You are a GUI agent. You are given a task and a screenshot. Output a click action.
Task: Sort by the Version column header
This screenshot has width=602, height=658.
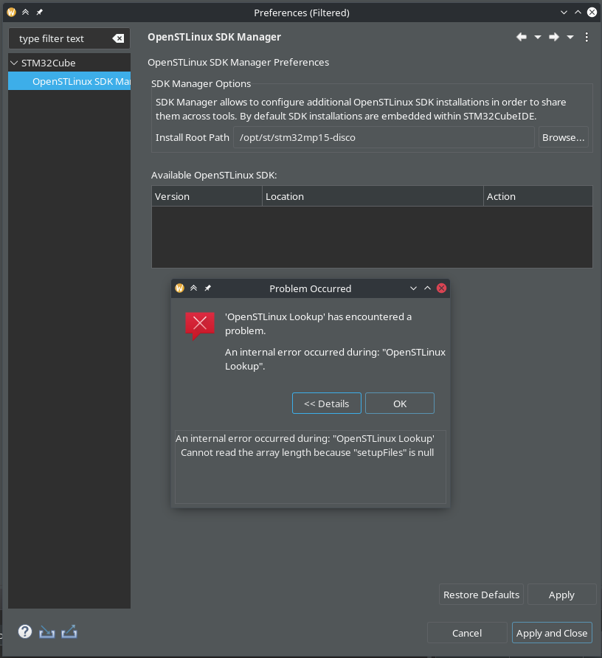(x=207, y=196)
